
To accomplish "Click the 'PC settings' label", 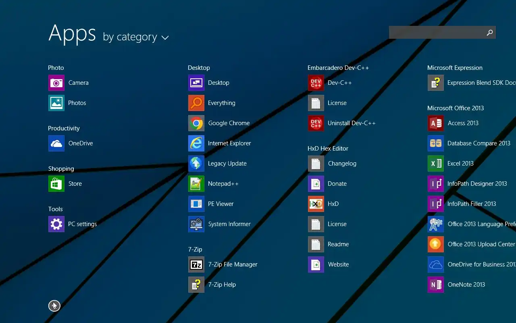I will 82,224.
